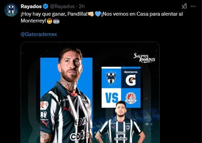Open the Rayados display name link

(31, 6)
